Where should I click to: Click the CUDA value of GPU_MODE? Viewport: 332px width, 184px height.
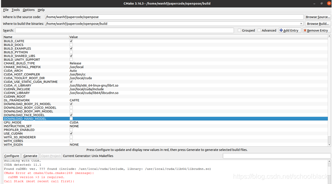[74, 122]
